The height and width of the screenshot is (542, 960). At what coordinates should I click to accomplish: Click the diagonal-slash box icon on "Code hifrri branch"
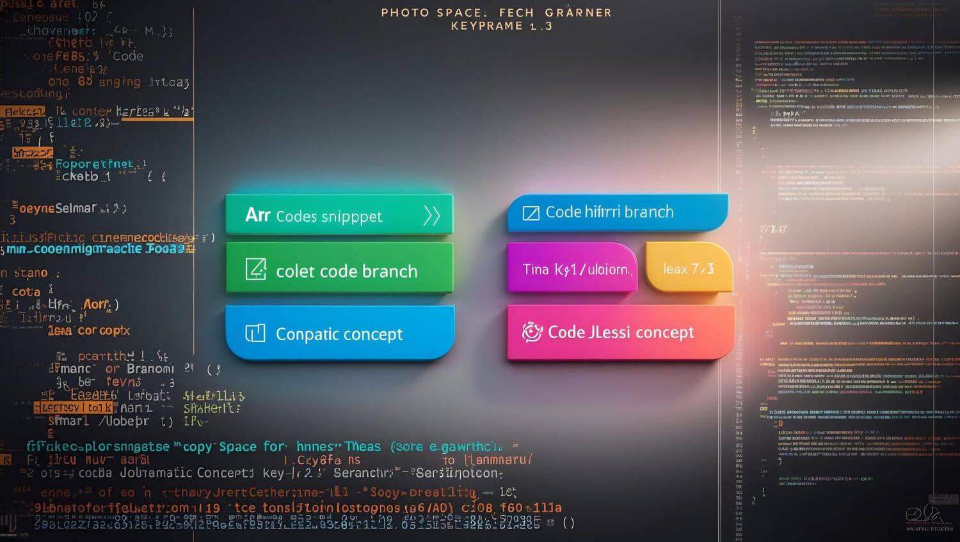[x=531, y=212]
